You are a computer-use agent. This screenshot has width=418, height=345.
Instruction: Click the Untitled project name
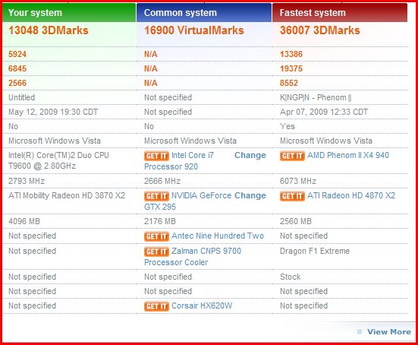[x=21, y=97]
